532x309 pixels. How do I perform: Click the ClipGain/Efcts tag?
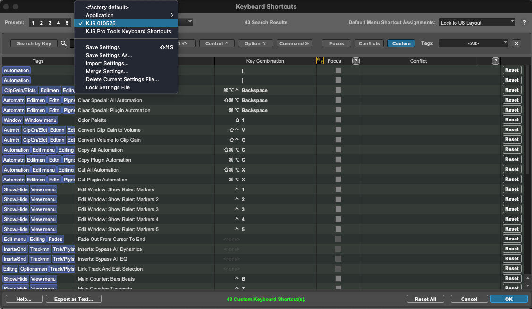[x=20, y=90]
